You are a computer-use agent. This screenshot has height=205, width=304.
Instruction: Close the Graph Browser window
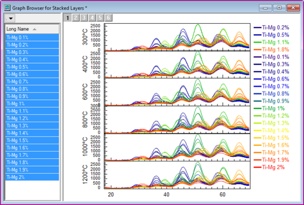click(x=293, y=8)
